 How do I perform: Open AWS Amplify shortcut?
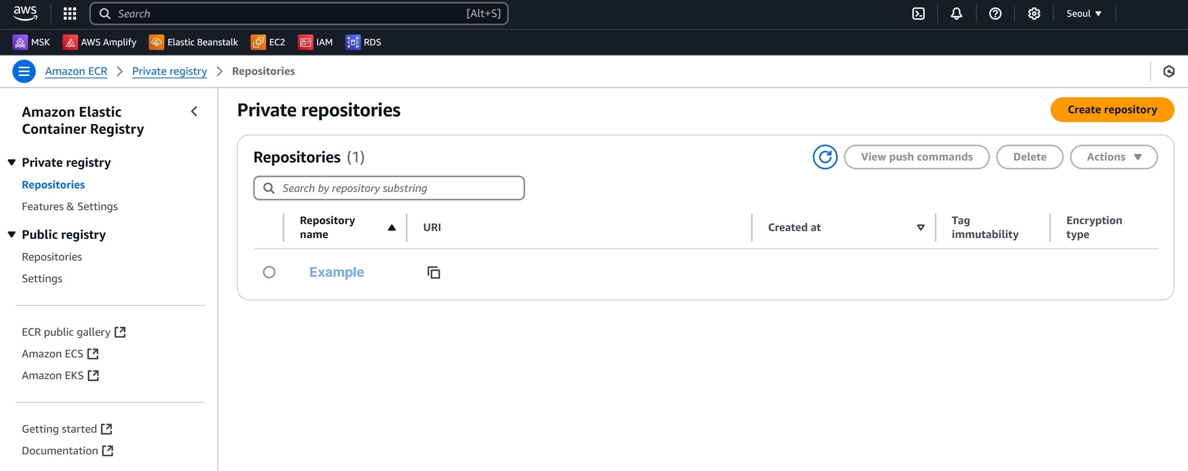[x=100, y=42]
